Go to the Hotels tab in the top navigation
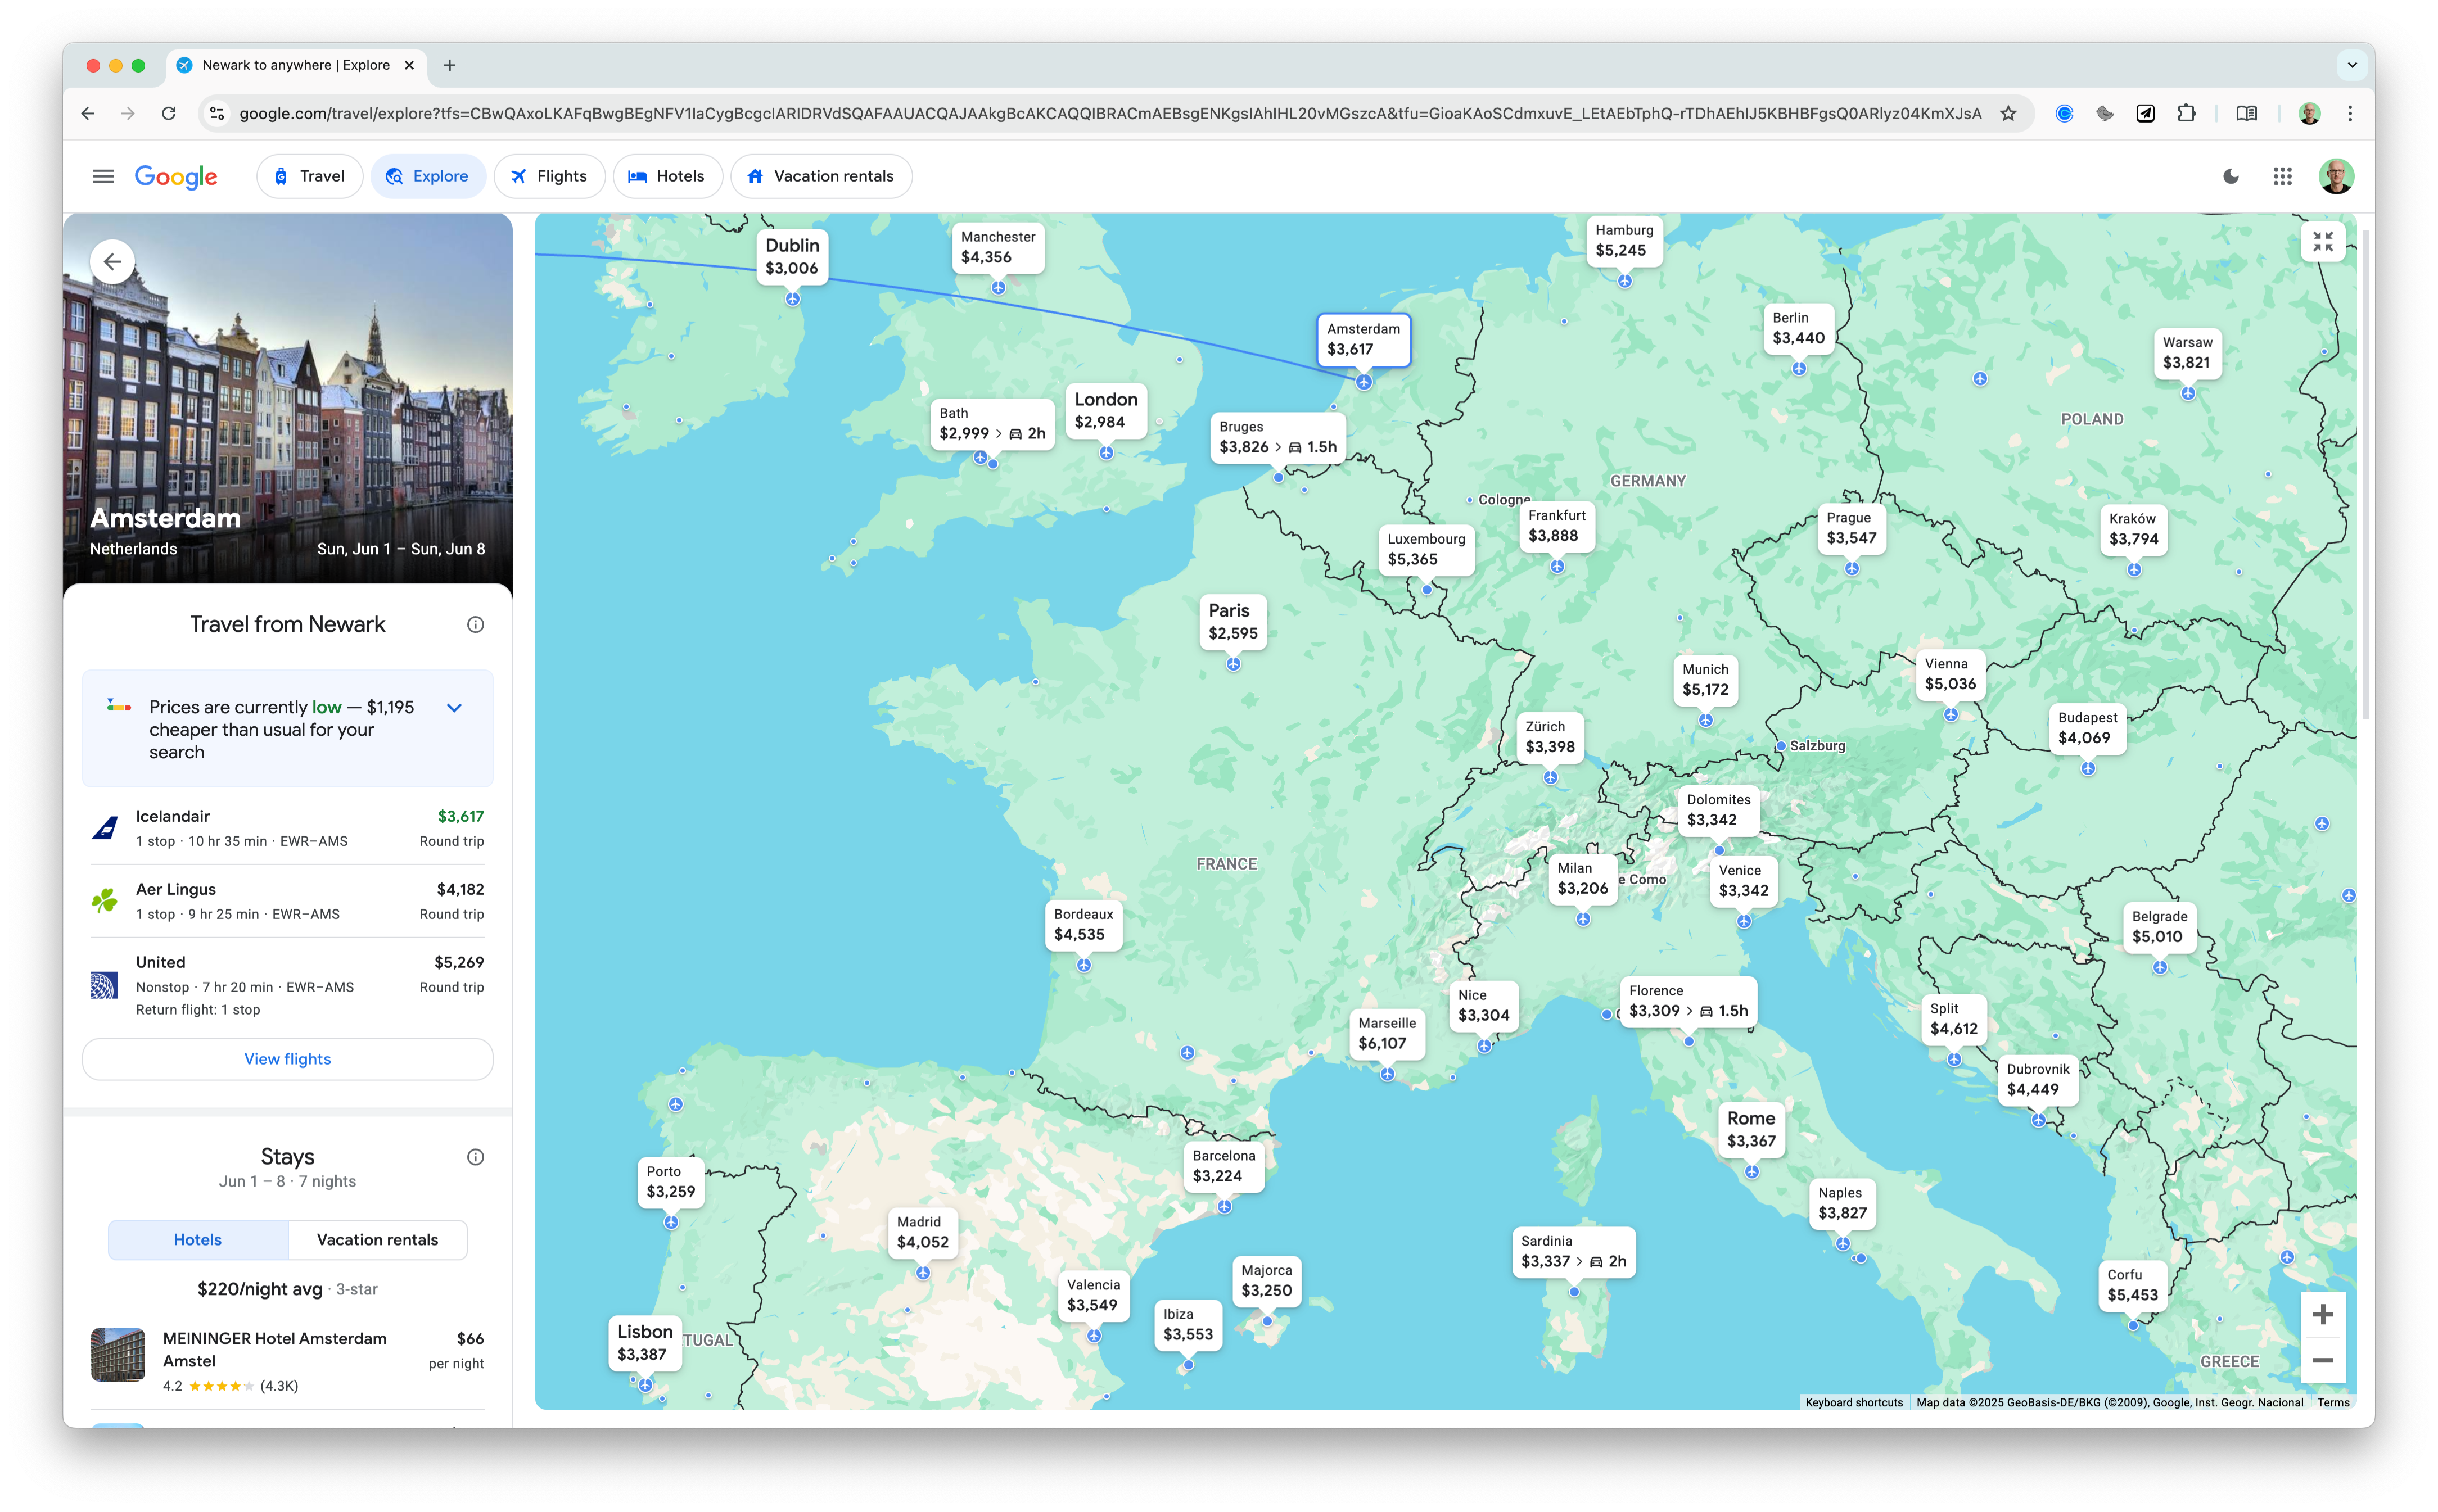Viewport: 2438px width, 1512px height. [x=667, y=177]
